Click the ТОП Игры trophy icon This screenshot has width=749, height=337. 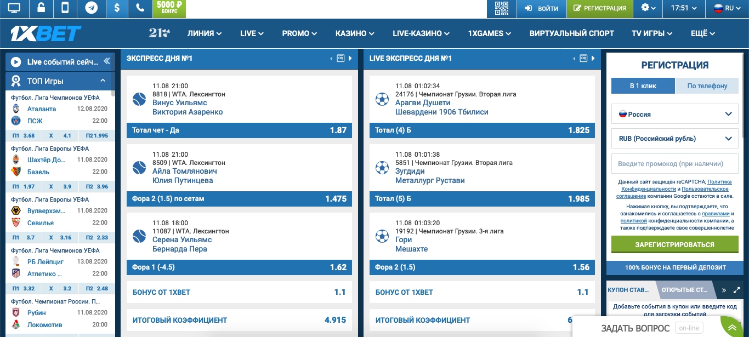click(x=16, y=81)
